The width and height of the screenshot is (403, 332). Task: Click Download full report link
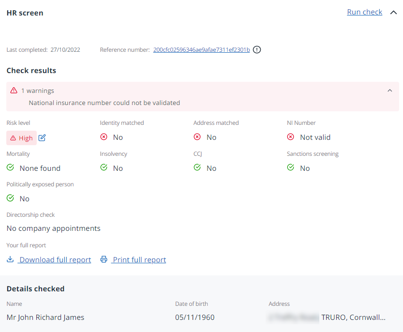point(55,260)
